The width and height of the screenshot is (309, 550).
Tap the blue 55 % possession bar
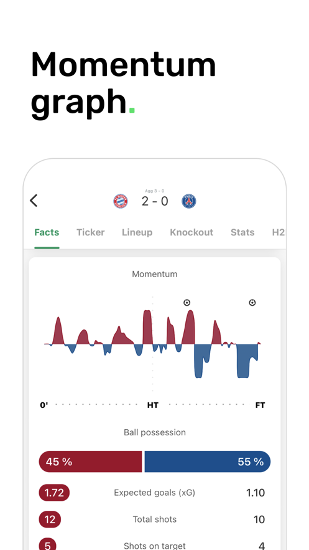tap(208, 462)
